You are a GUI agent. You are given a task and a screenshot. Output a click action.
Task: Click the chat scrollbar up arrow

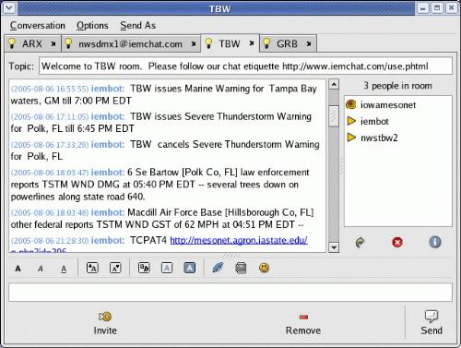[334, 84]
